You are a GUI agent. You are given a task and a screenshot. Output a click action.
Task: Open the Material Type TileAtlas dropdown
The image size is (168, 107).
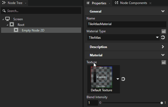click(x=123, y=37)
